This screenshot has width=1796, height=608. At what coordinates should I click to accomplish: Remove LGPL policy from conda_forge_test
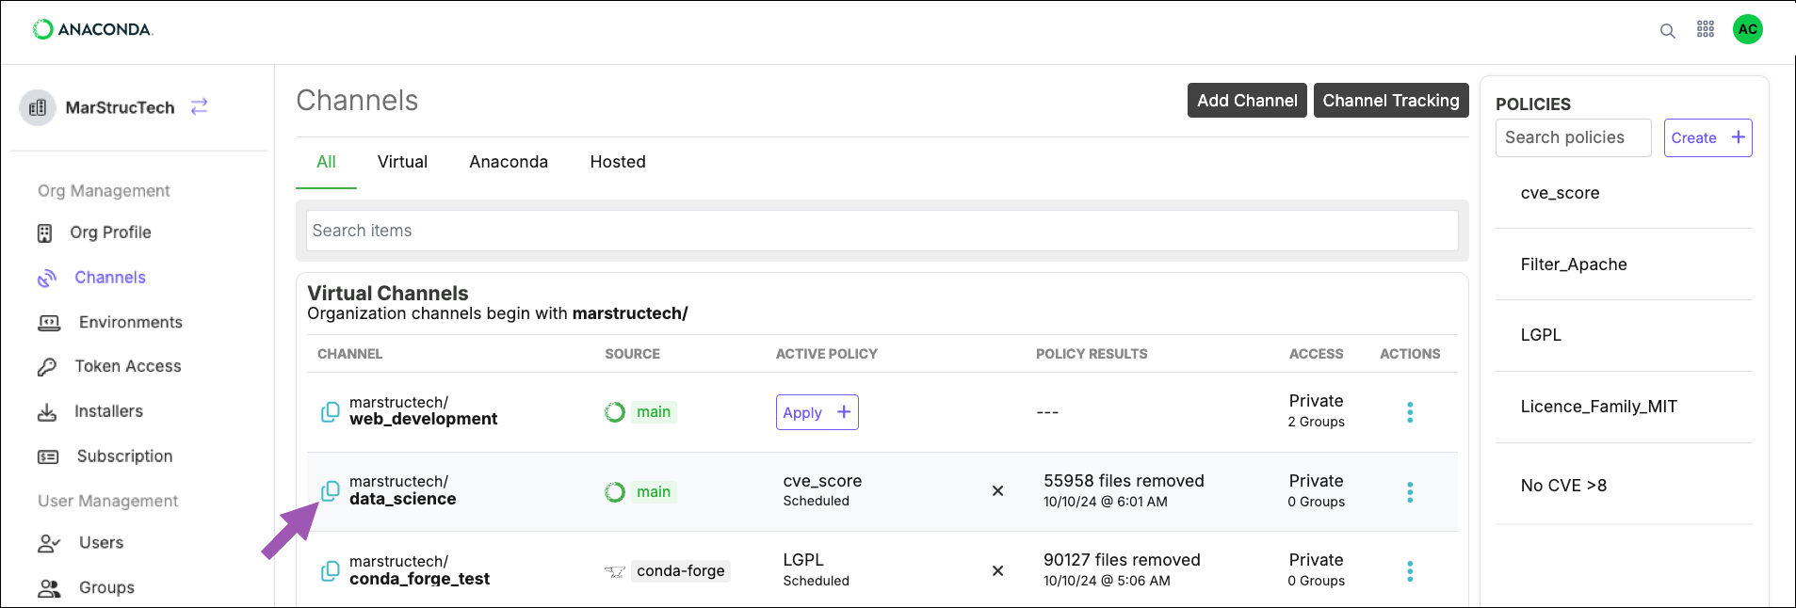[998, 571]
